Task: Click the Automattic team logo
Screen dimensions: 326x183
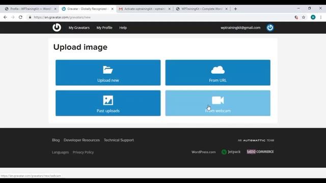Action: coord(256,140)
